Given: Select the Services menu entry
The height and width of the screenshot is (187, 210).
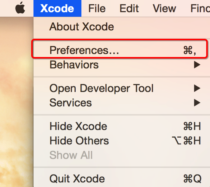Looking at the screenshot, I should tap(71, 103).
